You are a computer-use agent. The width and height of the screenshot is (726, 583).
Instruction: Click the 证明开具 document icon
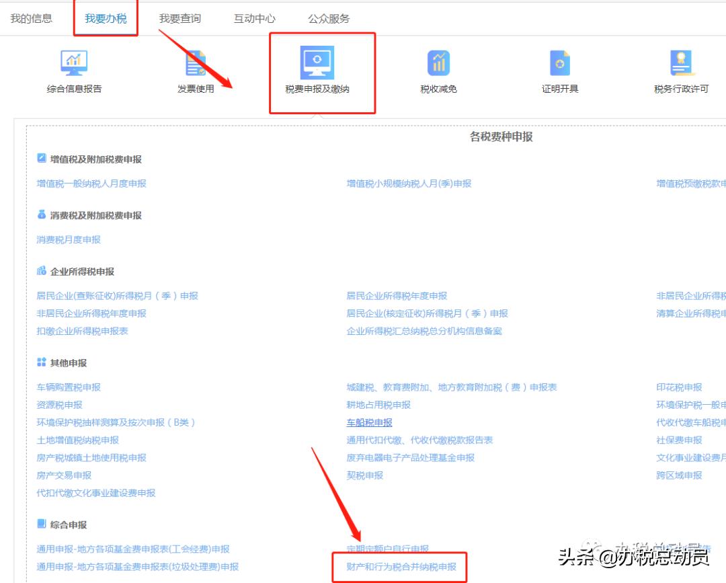(x=560, y=63)
